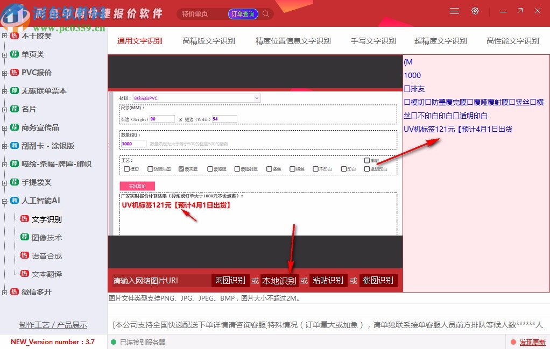Switch to the 手写文字识别 tab

pyautogui.click(x=373, y=40)
